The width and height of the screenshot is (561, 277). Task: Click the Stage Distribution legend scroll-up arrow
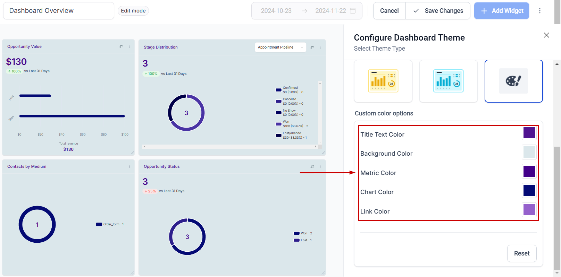coord(320,83)
